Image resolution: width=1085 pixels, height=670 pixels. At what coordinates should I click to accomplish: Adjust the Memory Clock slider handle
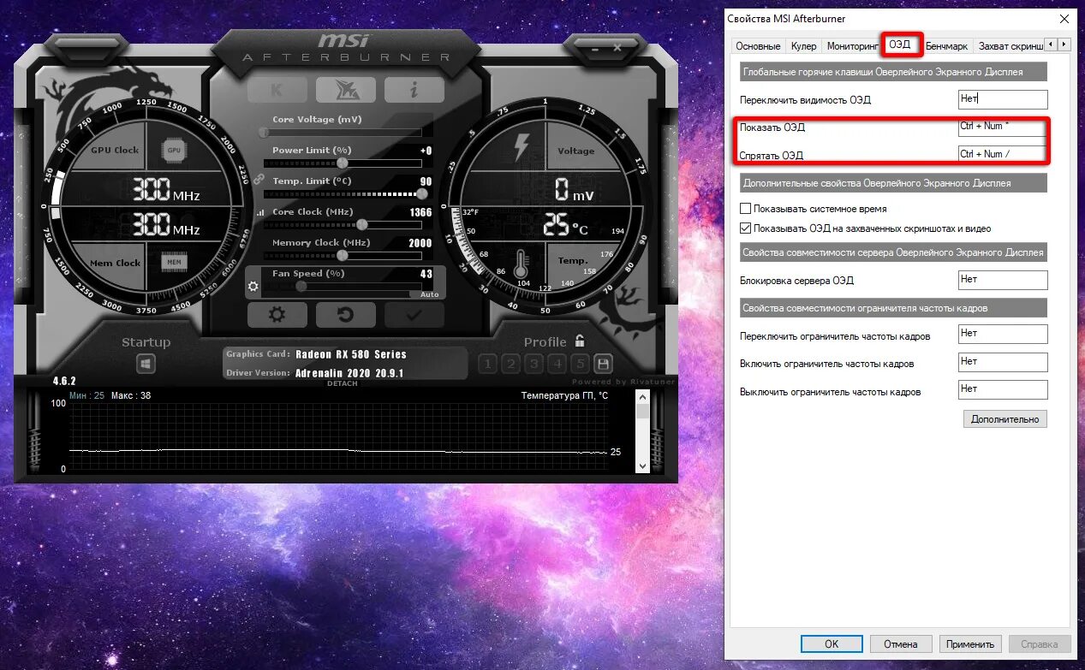(343, 255)
